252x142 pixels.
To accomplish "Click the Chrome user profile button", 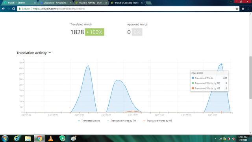I will (231, 2).
